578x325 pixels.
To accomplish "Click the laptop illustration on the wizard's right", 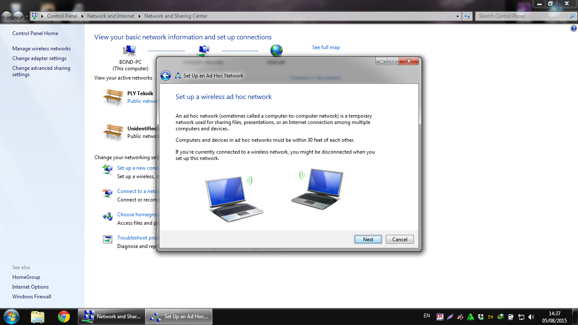I will click(317, 189).
